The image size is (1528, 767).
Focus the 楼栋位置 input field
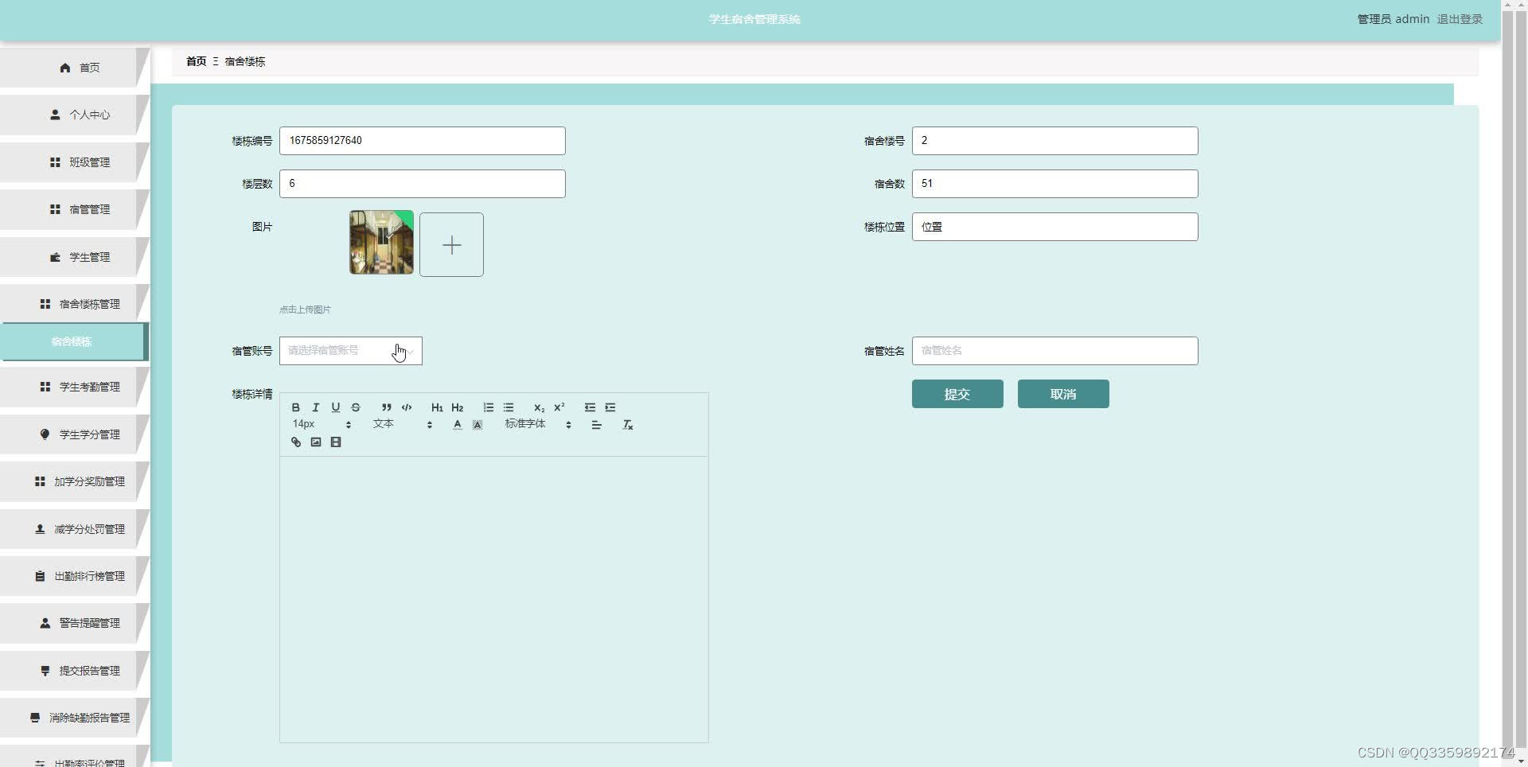(x=1055, y=227)
